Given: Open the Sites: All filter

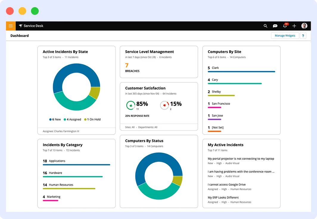Looking at the screenshot, I should click(130, 127).
